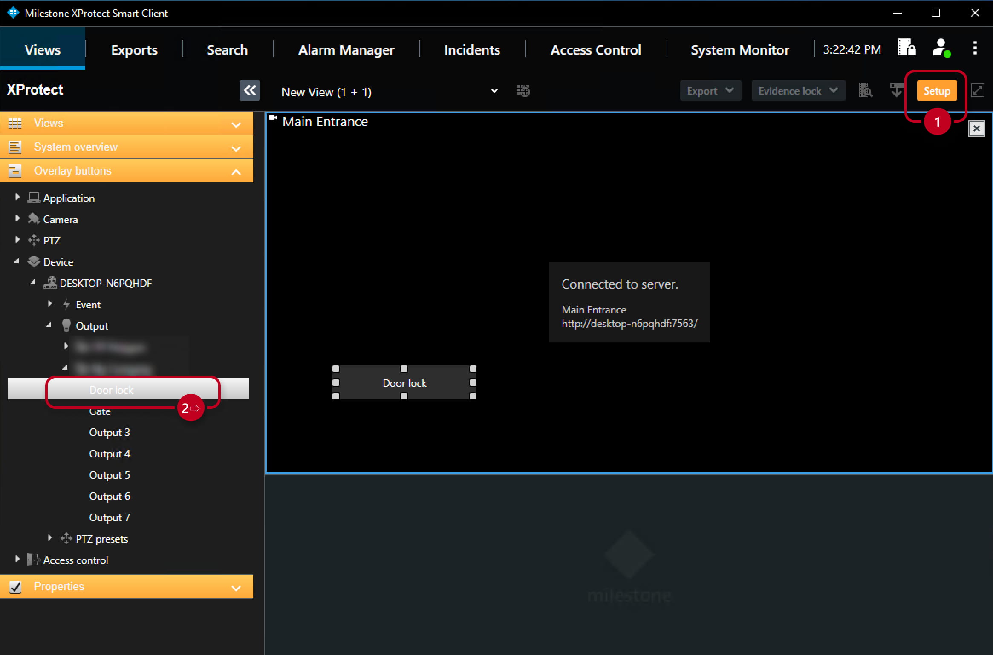Open the System Monitor tab
The width and height of the screenshot is (993, 655).
(740, 49)
